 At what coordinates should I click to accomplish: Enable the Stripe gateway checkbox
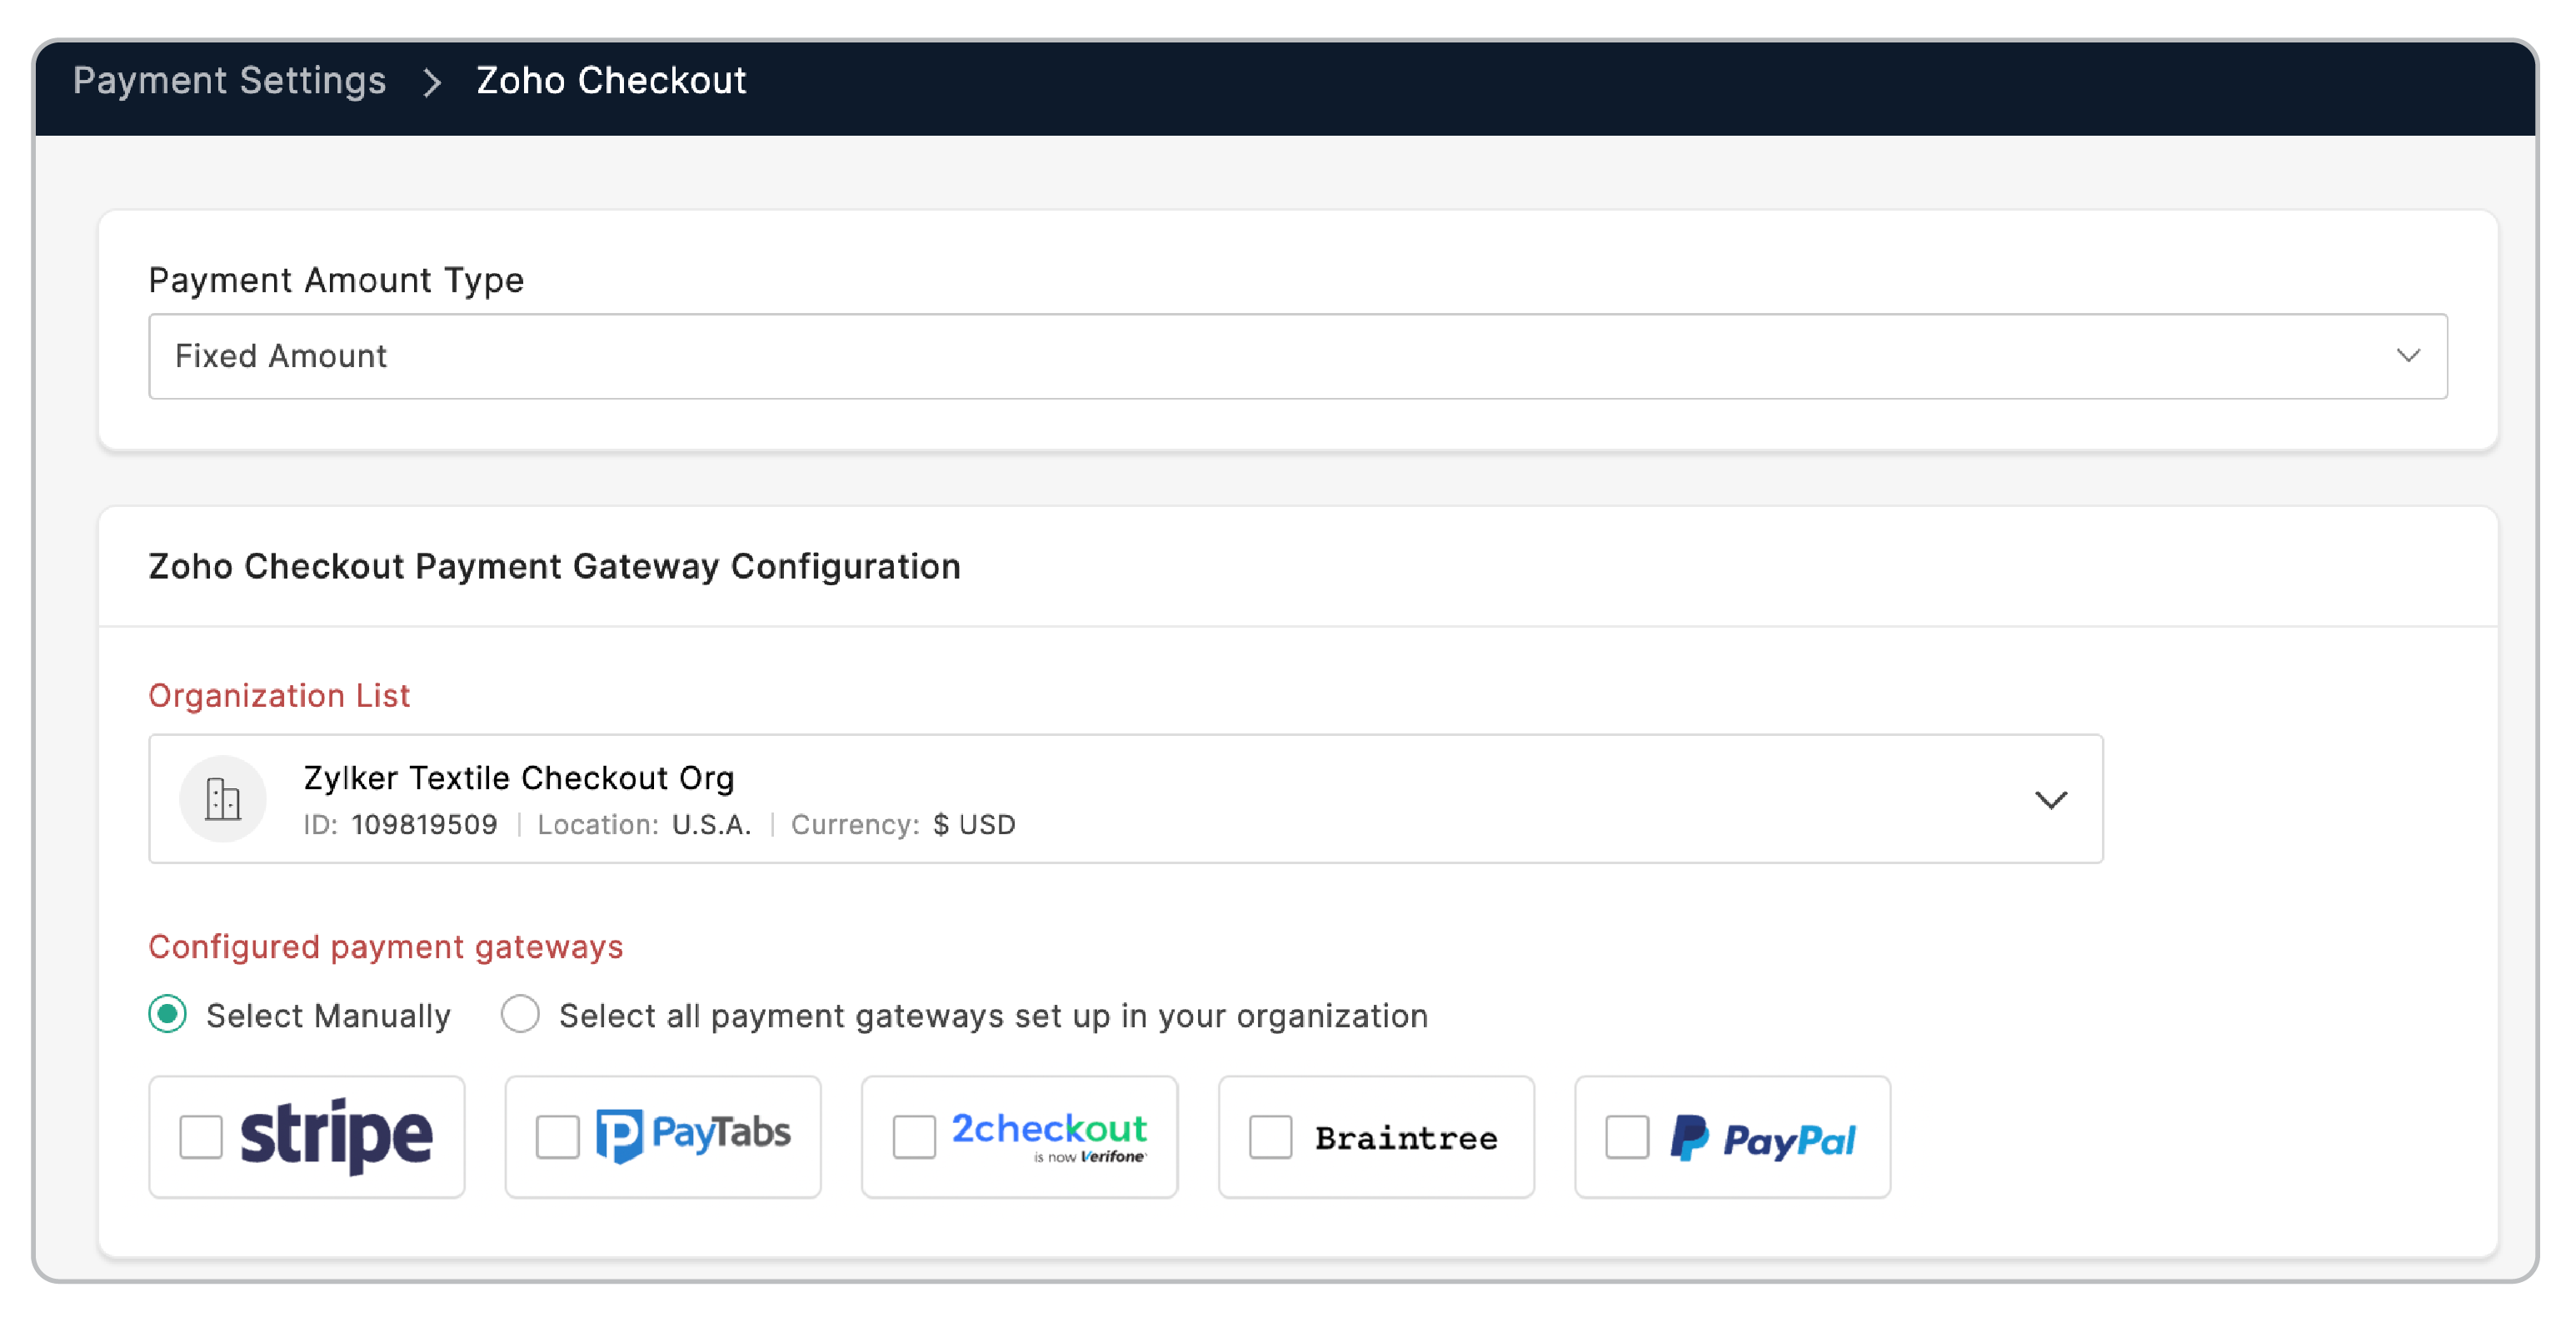pos(201,1136)
